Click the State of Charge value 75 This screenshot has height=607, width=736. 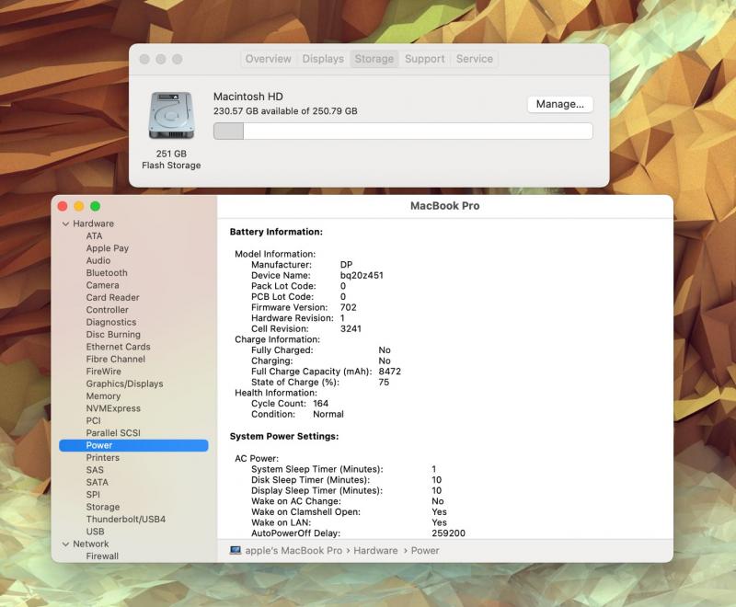384,383
